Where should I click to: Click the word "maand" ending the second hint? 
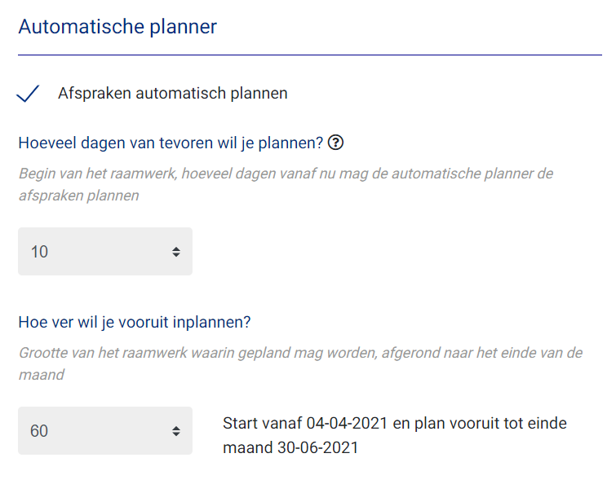[42, 375]
